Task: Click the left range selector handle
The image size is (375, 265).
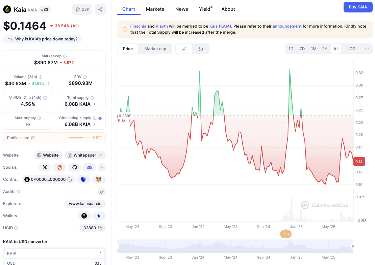Action: [117, 246]
